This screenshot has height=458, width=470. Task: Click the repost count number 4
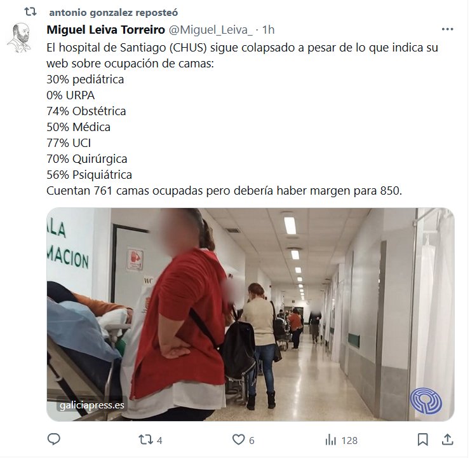(159, 441)
